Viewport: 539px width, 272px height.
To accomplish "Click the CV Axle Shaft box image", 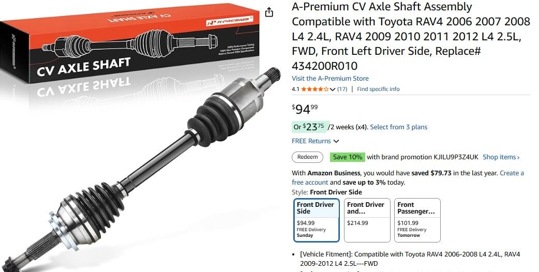I will pyautogui.click(x=130, y=43).
